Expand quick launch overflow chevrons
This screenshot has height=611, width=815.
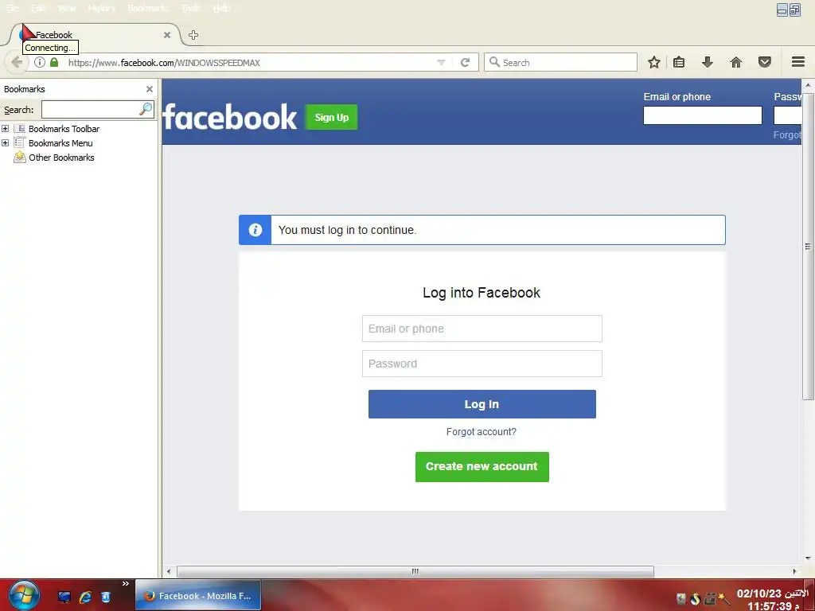(125, 584)
